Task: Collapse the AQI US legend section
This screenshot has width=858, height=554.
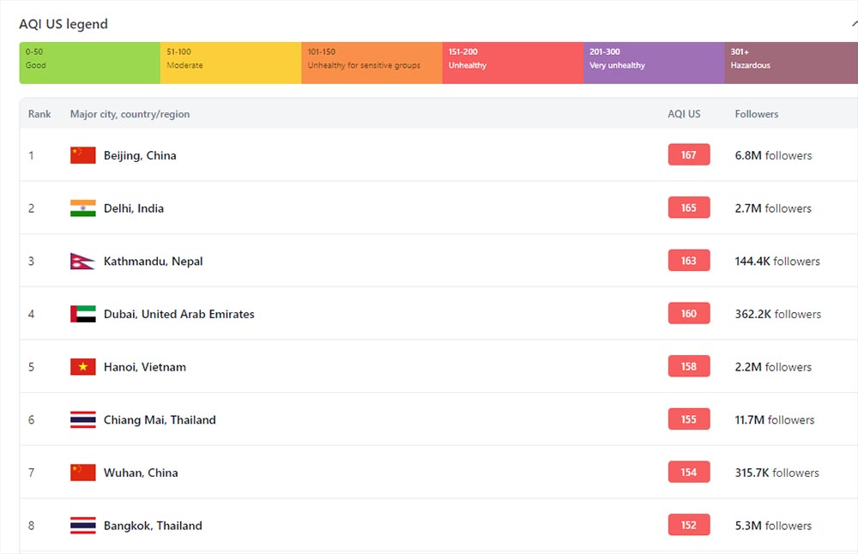Action: click(x=854, y=24)
